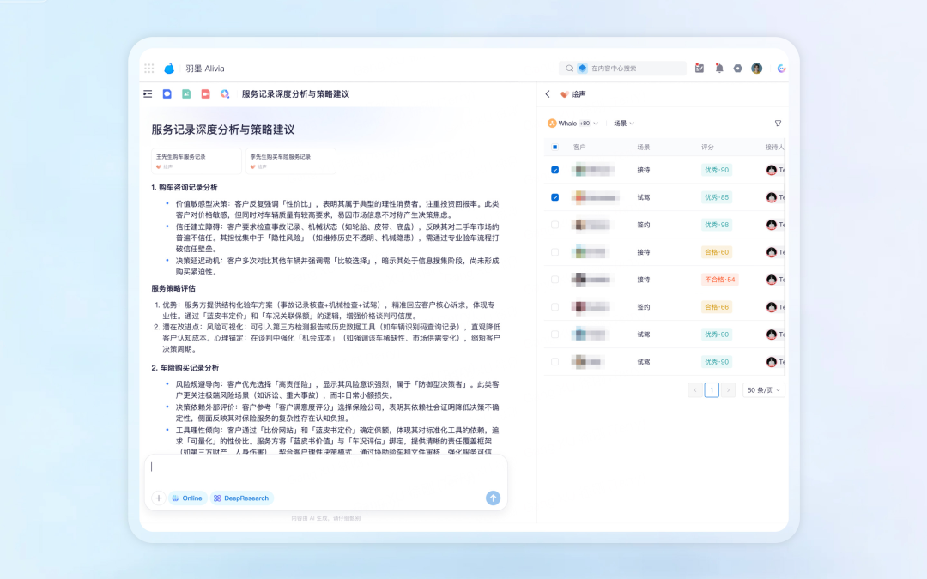Launch the AI assistant icon beside the title
Image resolution: width=927 pixels, height=579 pixels.
click(224, 94)
